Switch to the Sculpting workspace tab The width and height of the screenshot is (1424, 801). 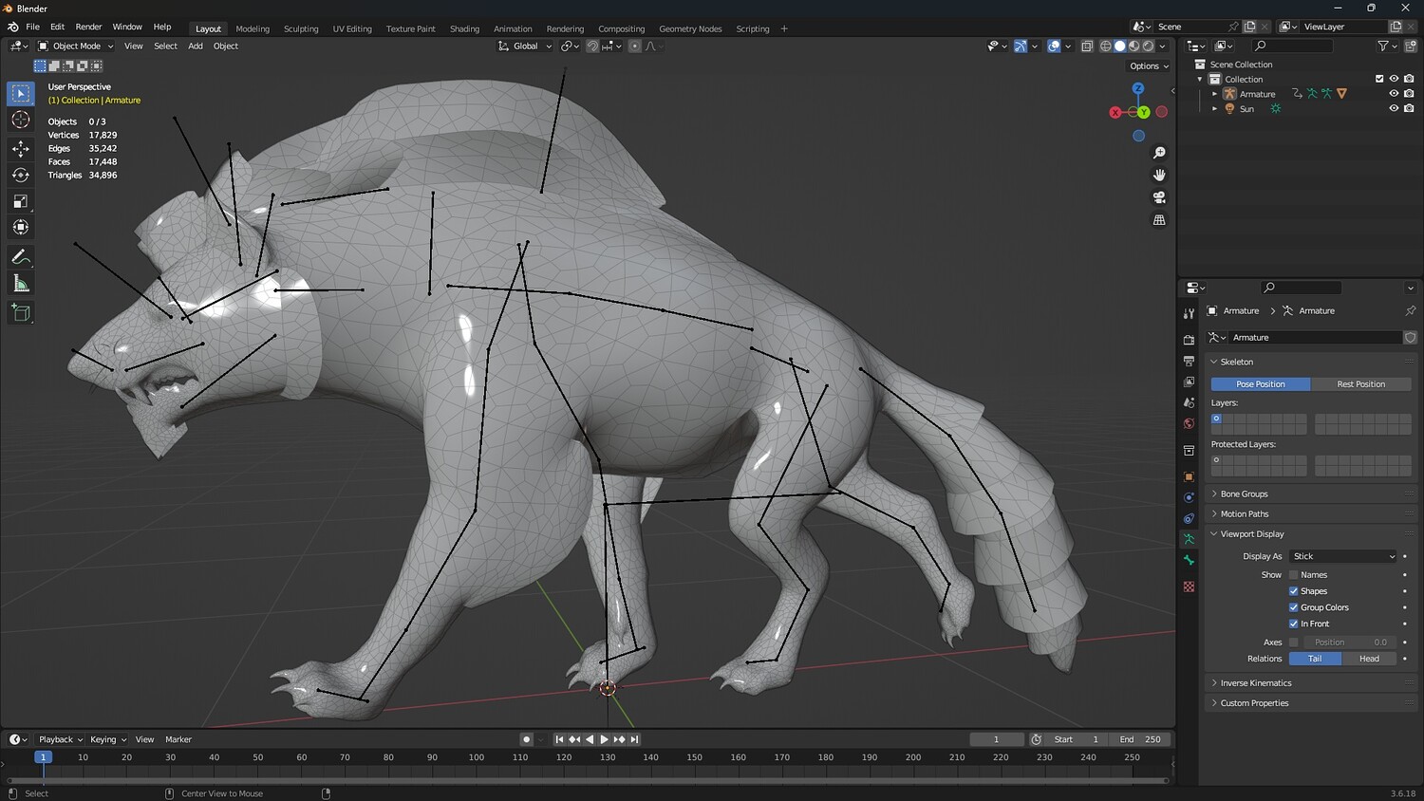[x=301, y=28]
